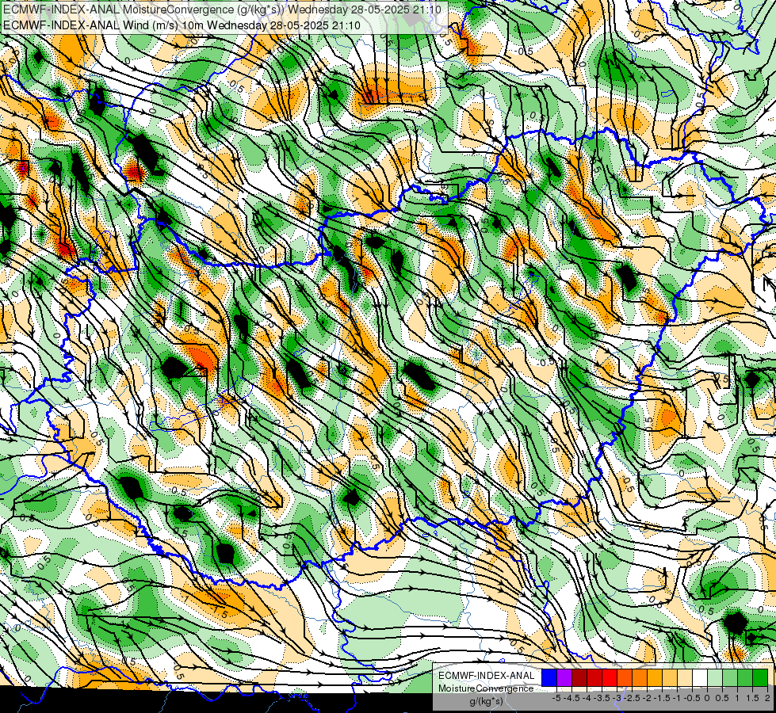Click the bright red swatch between -3.5 and -3
The width and height of the screenshot is (776, 713).
point(610,678)
